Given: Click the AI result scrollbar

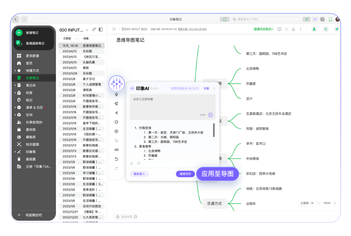Looking at the screenshot, I should (x=214, y=130).
